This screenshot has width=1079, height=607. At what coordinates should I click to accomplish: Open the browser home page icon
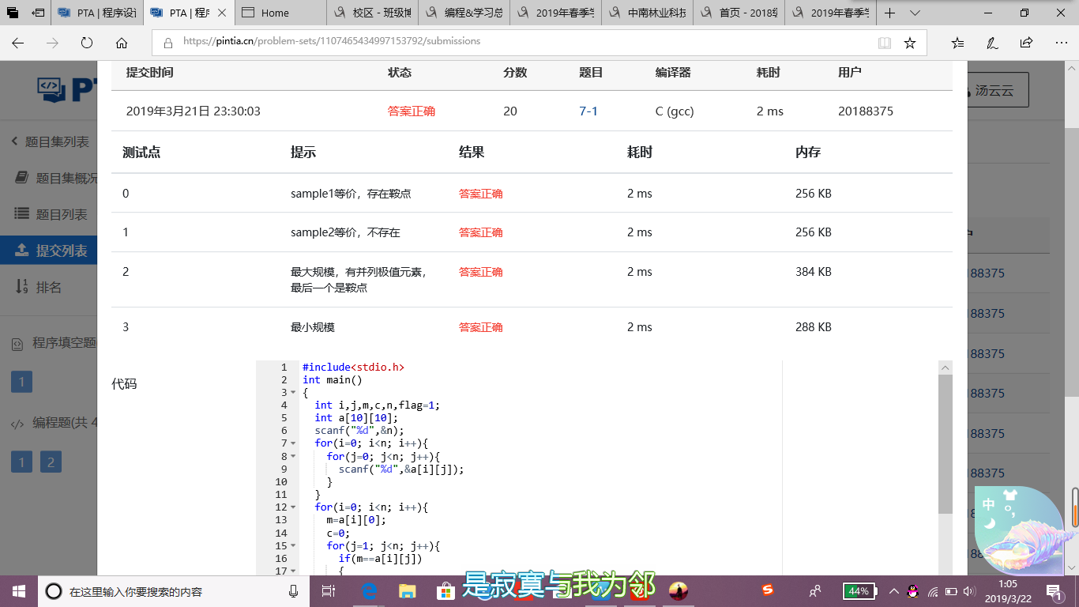coord(122,43)
